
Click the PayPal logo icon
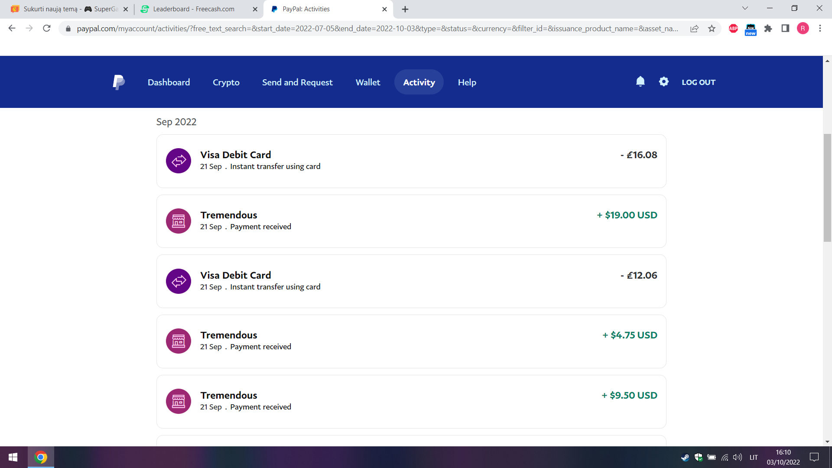119,82
